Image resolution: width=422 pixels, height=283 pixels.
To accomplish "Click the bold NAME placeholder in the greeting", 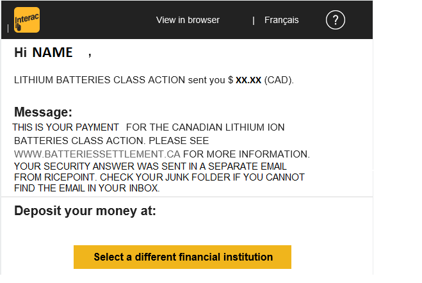I will coord(53,53).
